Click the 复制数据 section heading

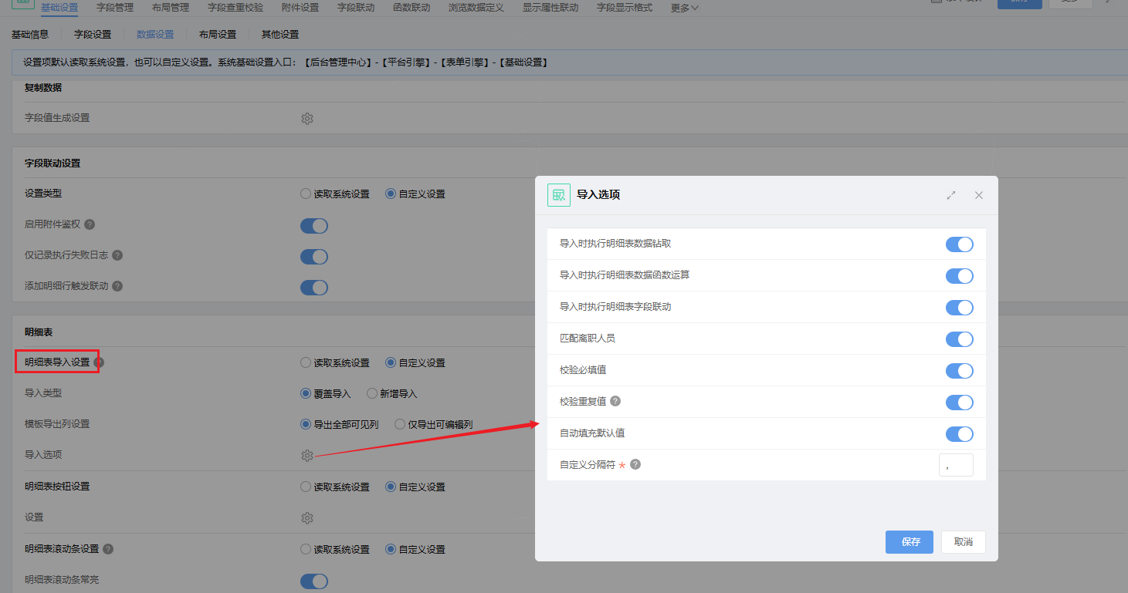pyautogui.click(x=43, y=88)
